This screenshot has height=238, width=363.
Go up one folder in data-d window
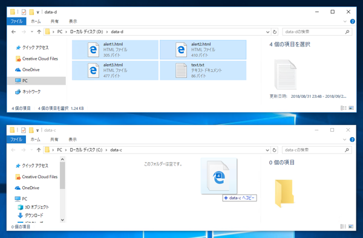point(39,32)
